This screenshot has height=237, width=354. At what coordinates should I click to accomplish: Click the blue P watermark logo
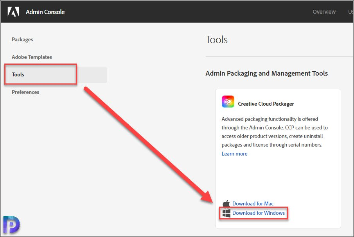pos(11,225)
